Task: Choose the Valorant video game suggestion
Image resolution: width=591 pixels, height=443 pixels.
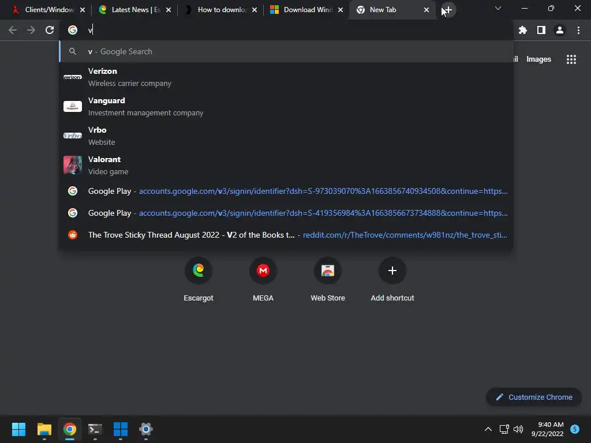Action: coord(286,166)
